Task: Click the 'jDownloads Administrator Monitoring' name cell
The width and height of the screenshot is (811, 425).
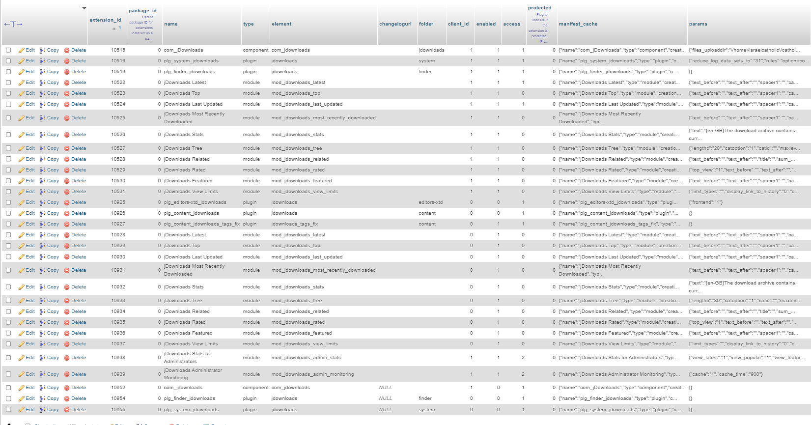Action: pyautogui.click(x=193, y=374)
